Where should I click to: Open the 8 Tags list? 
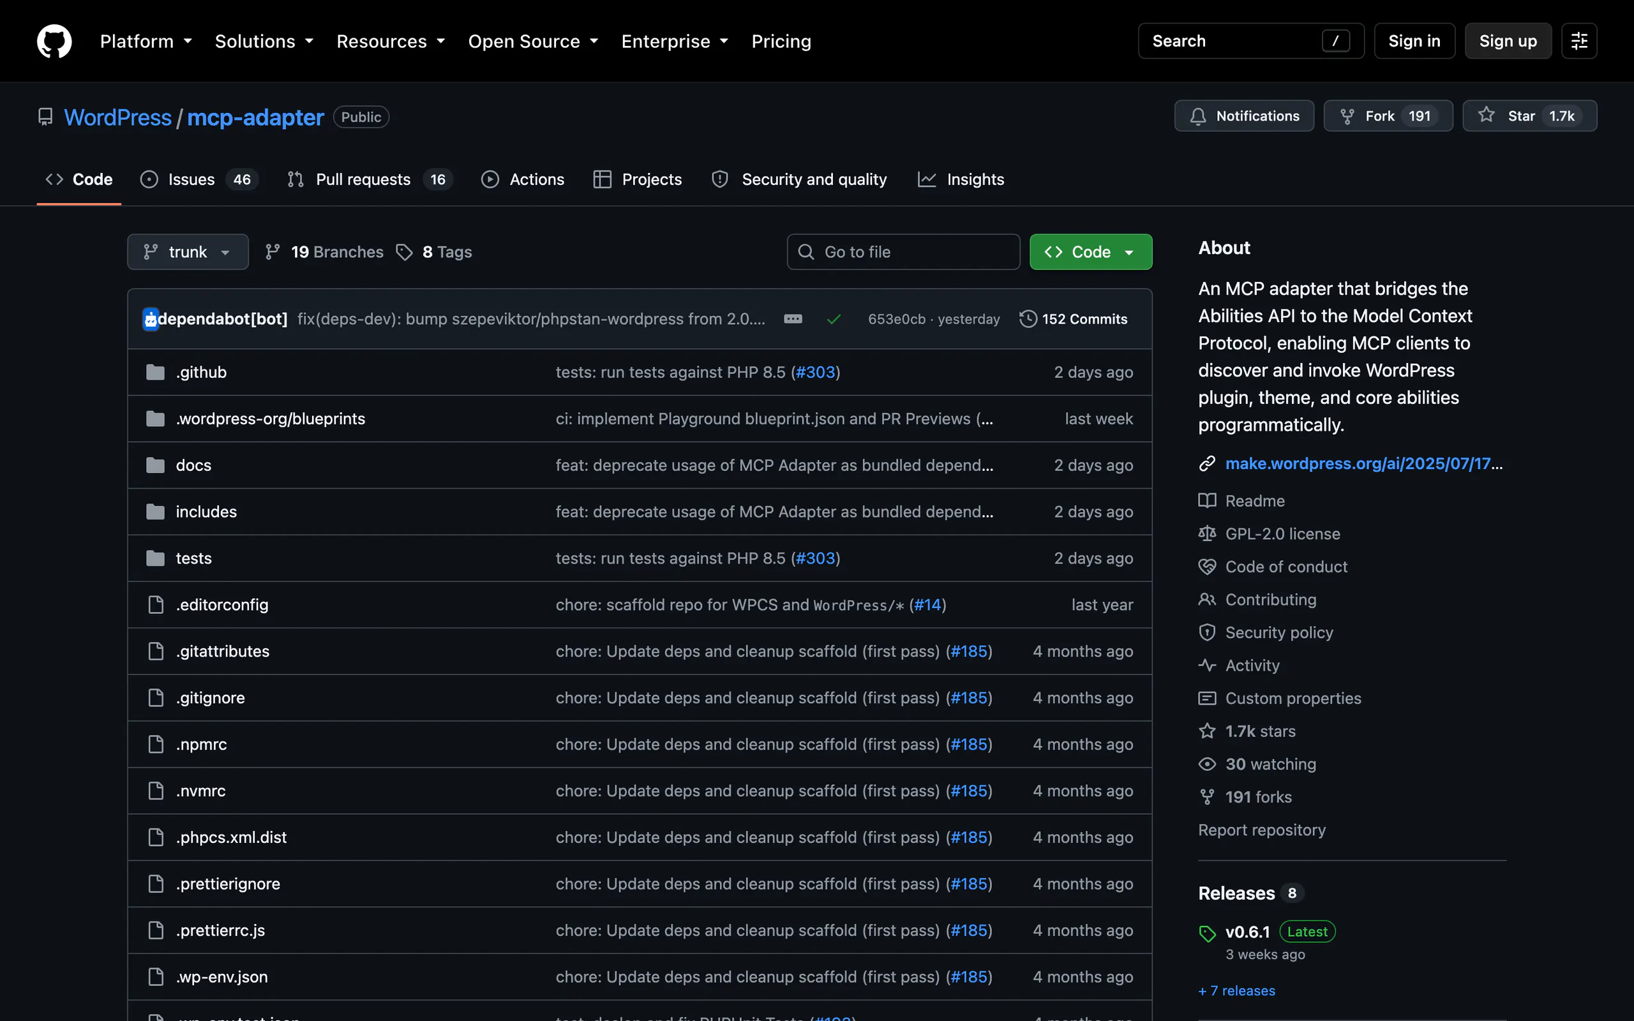[434, 252]
